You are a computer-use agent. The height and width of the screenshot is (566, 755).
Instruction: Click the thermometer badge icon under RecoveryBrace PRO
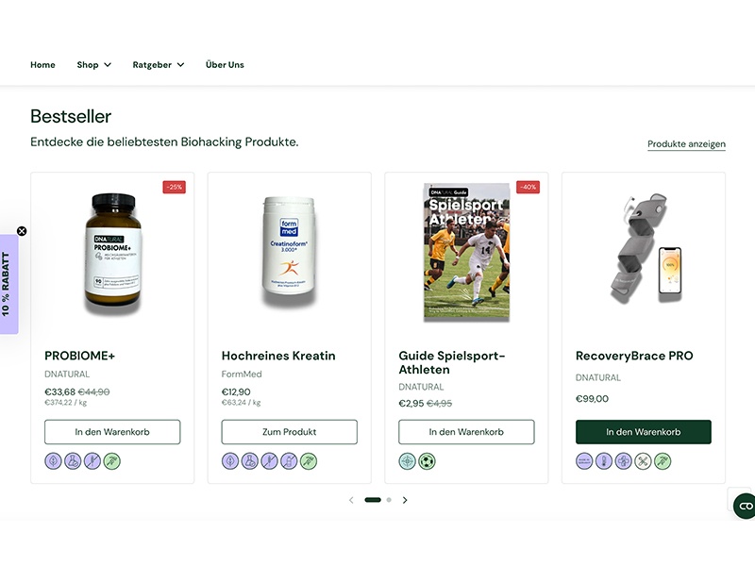pos(603,461)
